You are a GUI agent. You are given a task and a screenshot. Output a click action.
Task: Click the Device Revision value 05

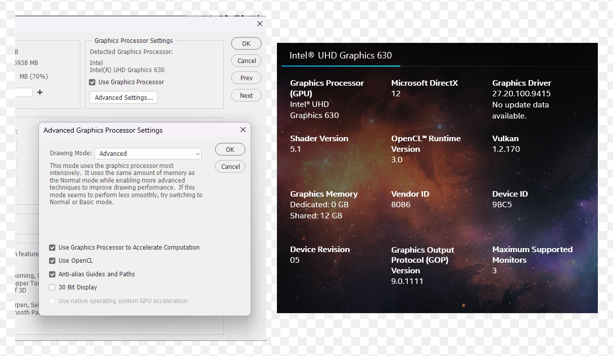point(295,260)
